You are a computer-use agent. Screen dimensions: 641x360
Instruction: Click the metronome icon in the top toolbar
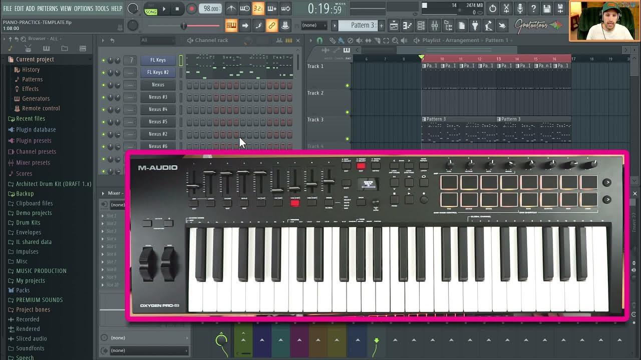point(231,8)
